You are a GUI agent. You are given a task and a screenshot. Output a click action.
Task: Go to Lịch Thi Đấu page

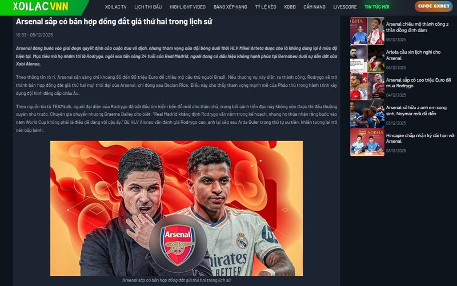[x=148, y=7]
